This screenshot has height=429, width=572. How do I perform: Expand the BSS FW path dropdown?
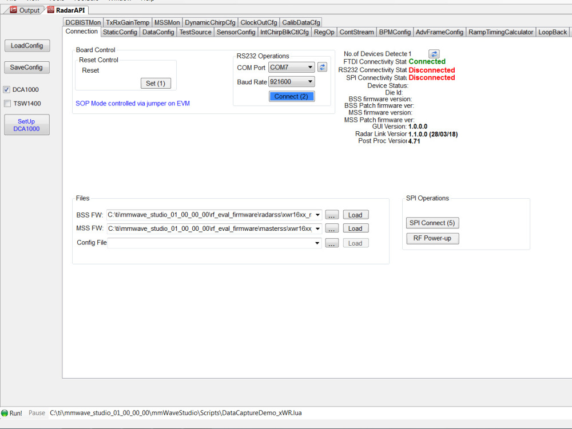pos(317,215)
